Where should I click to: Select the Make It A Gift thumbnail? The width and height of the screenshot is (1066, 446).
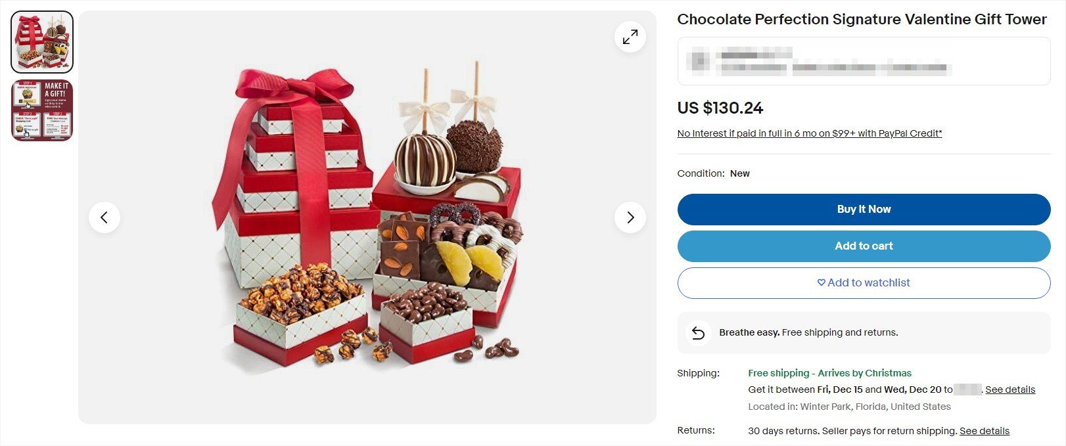point(41,110)
